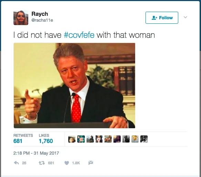Open the #covfefe hashtag link
This screenshot has height=177, width=201.
(79, 35)
